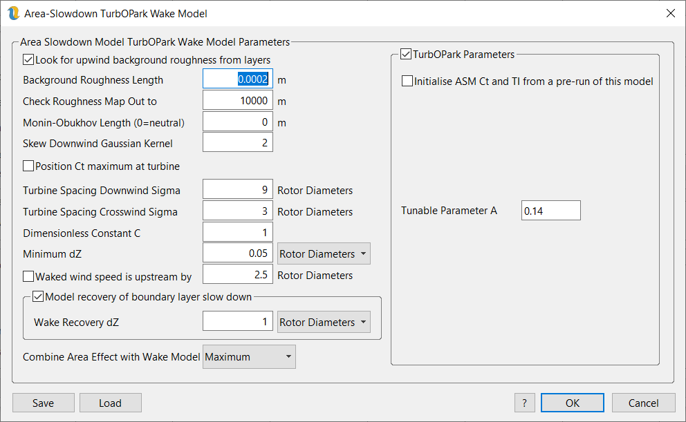Screen dimensions: 686x422
Task: Enable Position Ct maximum at turbine
Action: click(28, 166)
